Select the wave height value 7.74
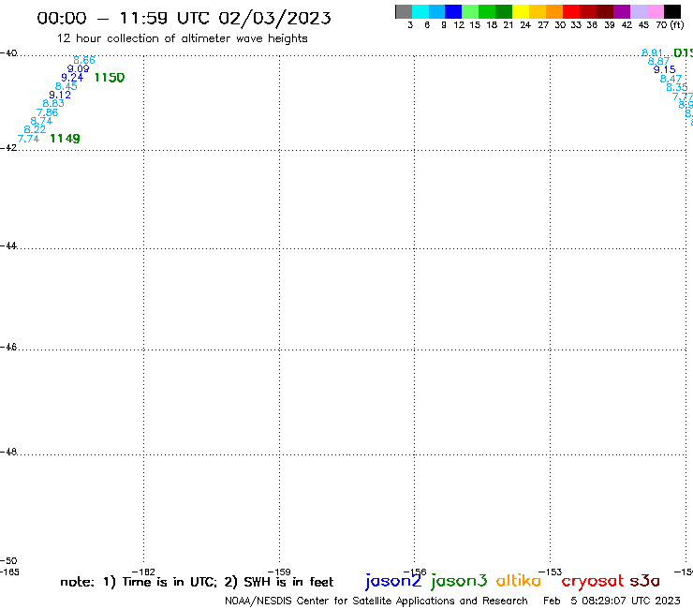 pyautogui.click(x=29, y=139)
